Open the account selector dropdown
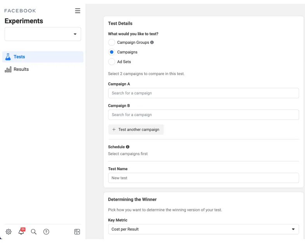 [x=43, y=34]
